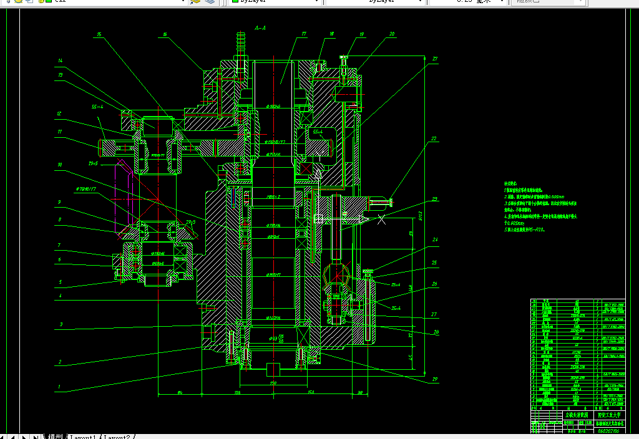Click the drawing number 060202106
639x439 pixels.
pos(609,430)
